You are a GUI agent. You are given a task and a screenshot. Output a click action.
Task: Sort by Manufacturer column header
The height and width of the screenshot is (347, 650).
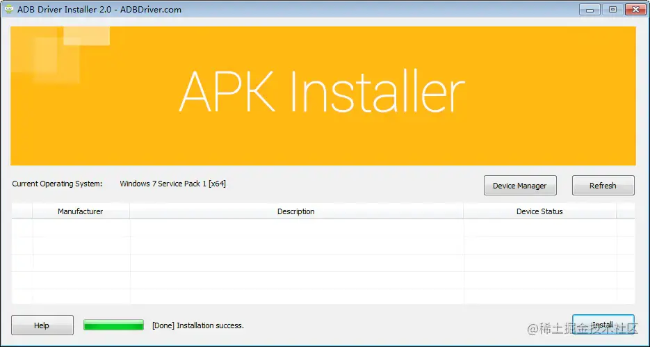(81, 211)
